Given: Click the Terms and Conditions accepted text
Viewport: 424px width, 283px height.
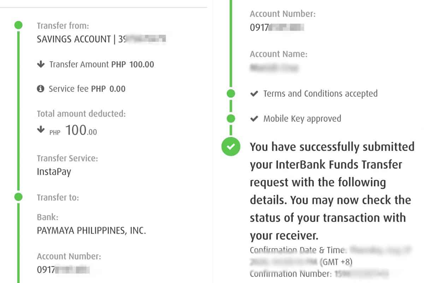Looking at the screenshot, I should click(320, 94).
